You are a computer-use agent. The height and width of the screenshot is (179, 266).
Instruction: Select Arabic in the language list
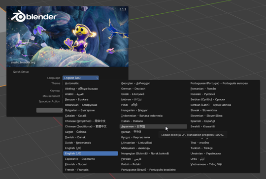pos(91,94)
